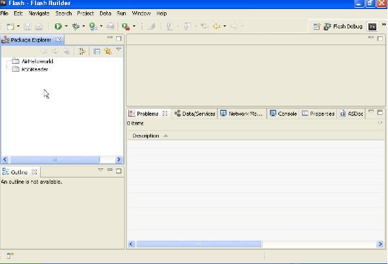Click the RSSReader folder icon

pos(15,69)
